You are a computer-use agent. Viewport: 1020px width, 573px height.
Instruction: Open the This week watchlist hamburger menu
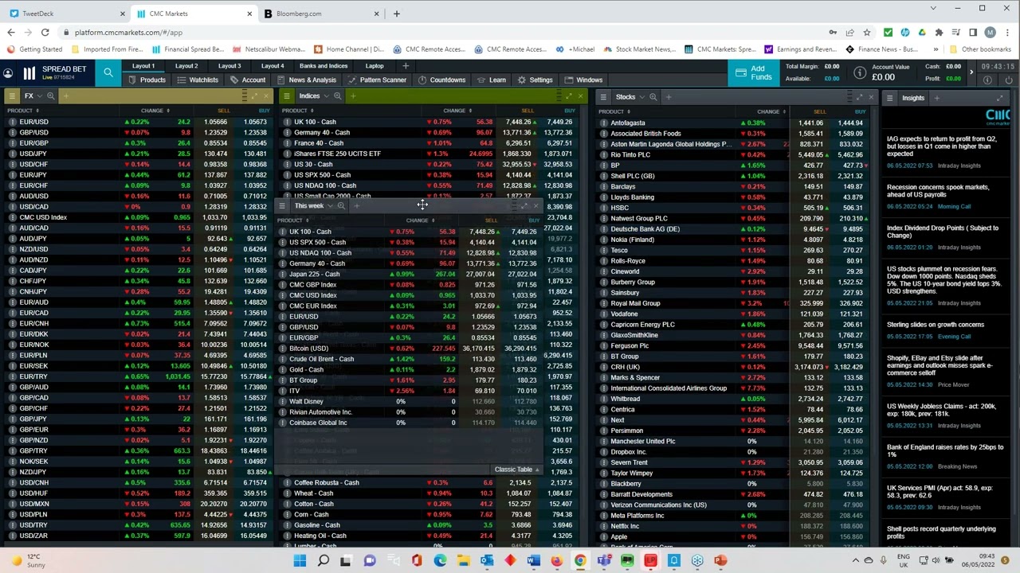[x=281, y=206]
